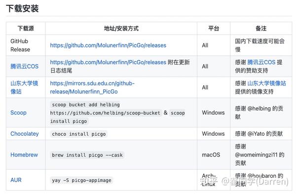Open the Chocolatey source link

coord(25,134)
